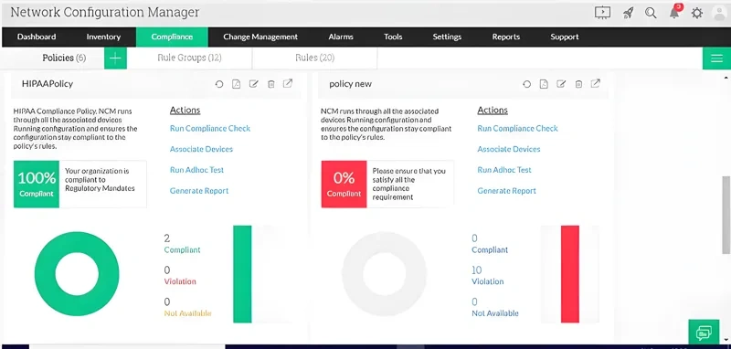
Task: Click HIPAAPolicy '0 Not Available' count
Action: [187, 308]
